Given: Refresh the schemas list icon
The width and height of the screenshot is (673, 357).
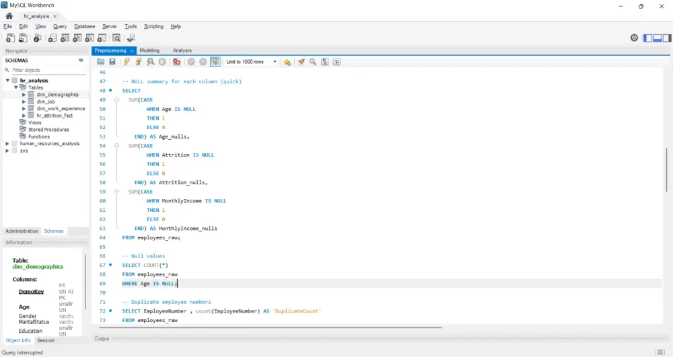Looking at the screenshot, I should [x=81, y=61].
